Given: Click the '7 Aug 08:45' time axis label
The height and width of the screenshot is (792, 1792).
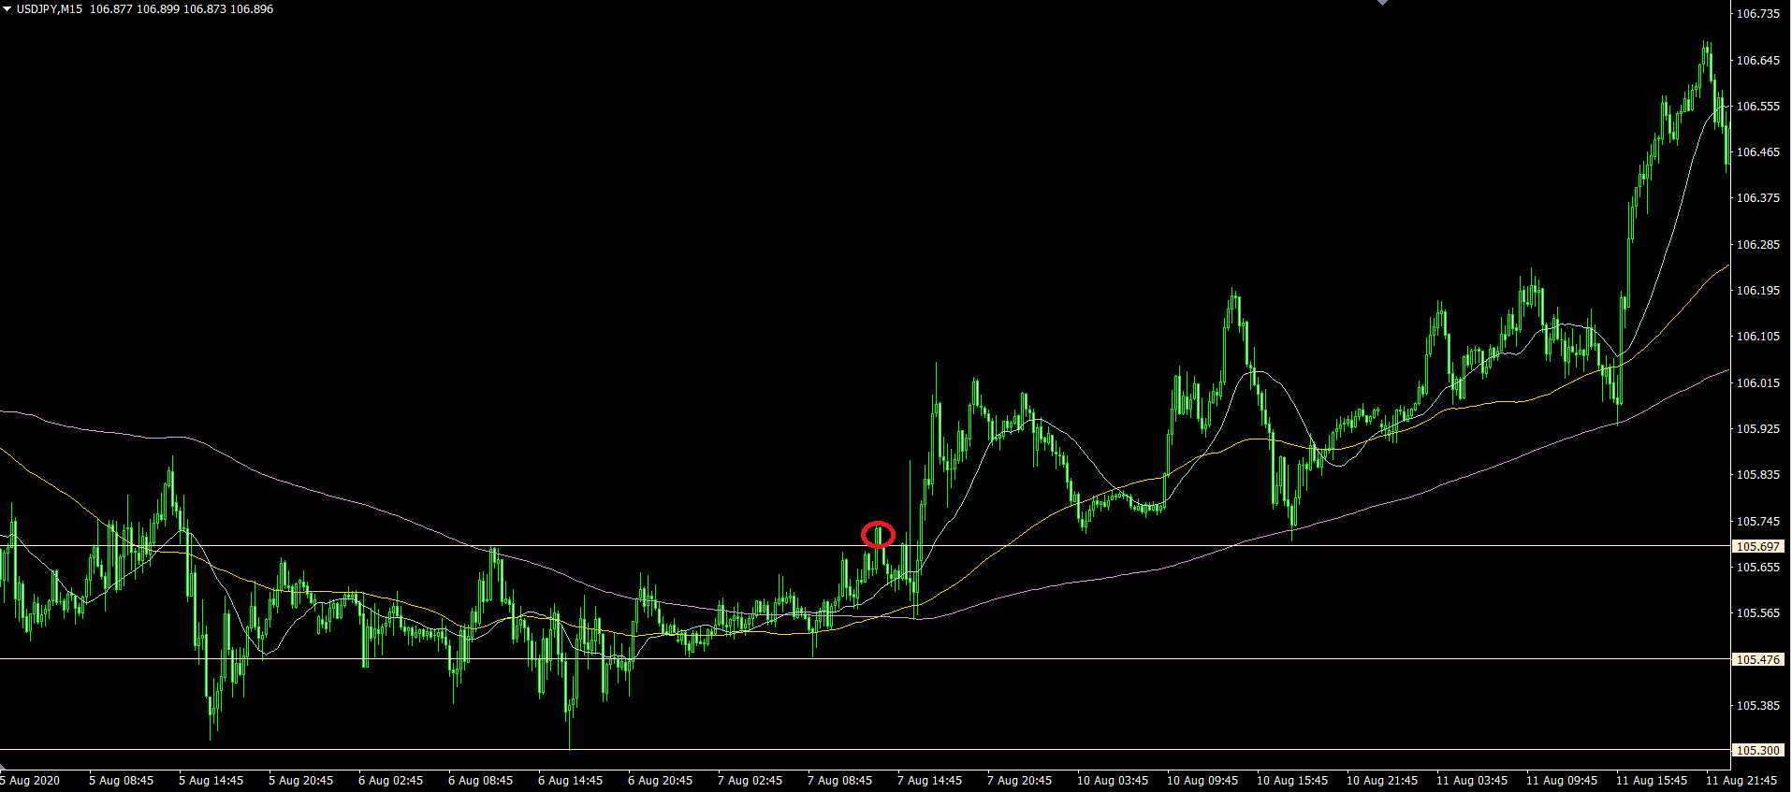Looking at the screenshot, I should [840, 781].
